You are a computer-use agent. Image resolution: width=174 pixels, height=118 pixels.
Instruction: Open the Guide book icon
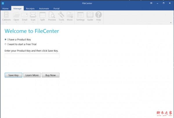pos(90,15)
